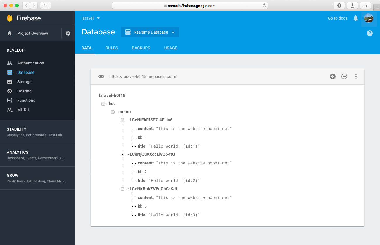Open Authentication in the sidebar
Screen dimensions: 380x245
31,63
